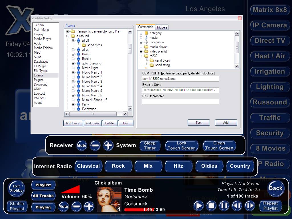Expand the Movie Night event
The height and width of the screenshot is (219, 292).
(73, 68)
